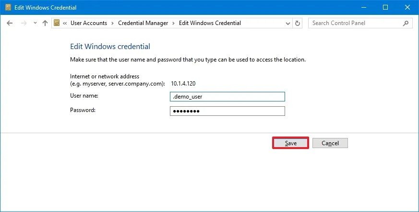Click the Search Control Panel box

[x=360, y=23]
